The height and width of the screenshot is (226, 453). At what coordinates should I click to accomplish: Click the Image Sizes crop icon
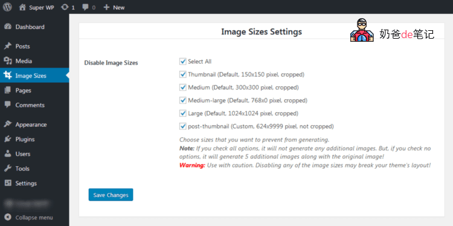8,76
